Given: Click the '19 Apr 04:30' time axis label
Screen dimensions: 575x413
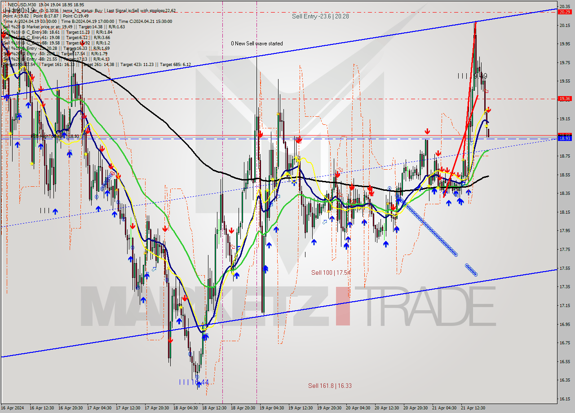Looking at the screenshot, I should (x=271, y=408).
